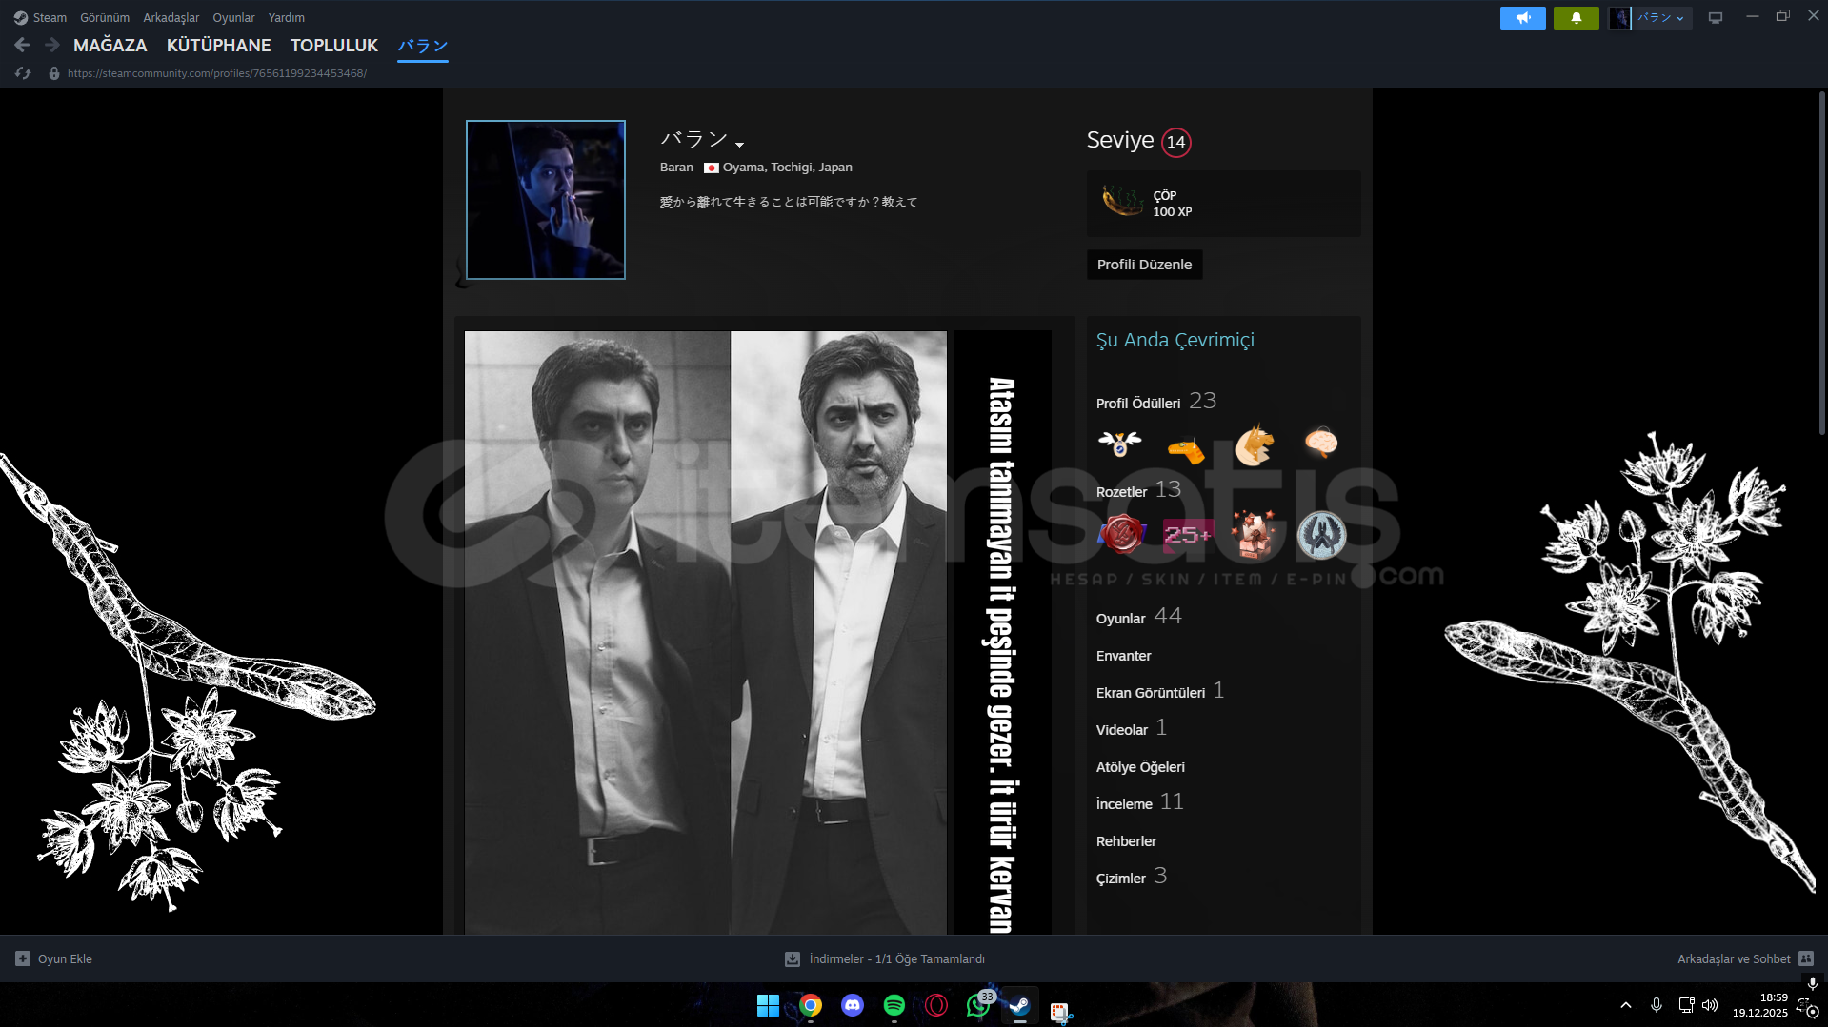Click the Oyun Ekle plus icon
This screenshot has height=1027, width=1828.
point(23,958)
